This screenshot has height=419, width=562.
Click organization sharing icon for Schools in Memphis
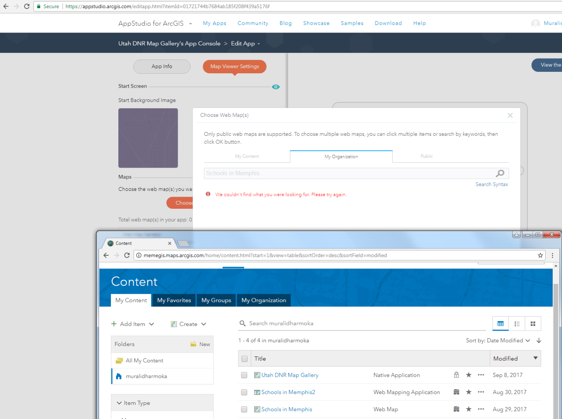click(456, 409)
